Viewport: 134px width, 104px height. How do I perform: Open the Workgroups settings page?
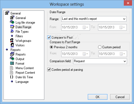[x=23, y=41]
